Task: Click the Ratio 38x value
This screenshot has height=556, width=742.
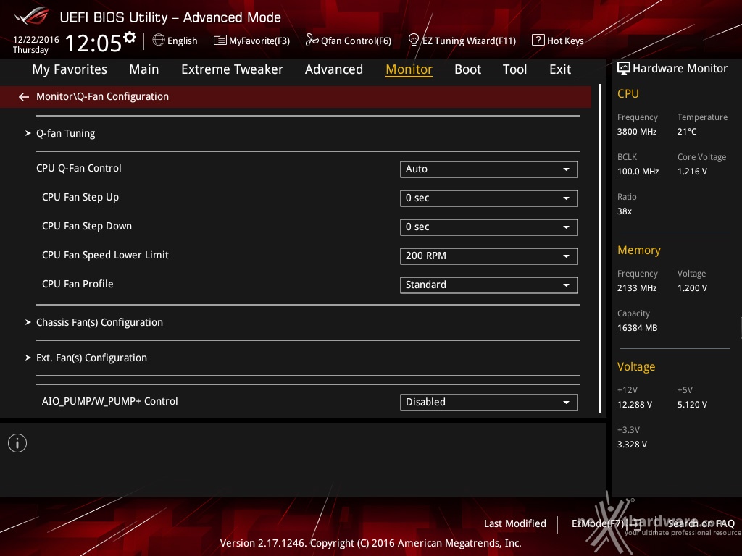Action: pos(624,211)
